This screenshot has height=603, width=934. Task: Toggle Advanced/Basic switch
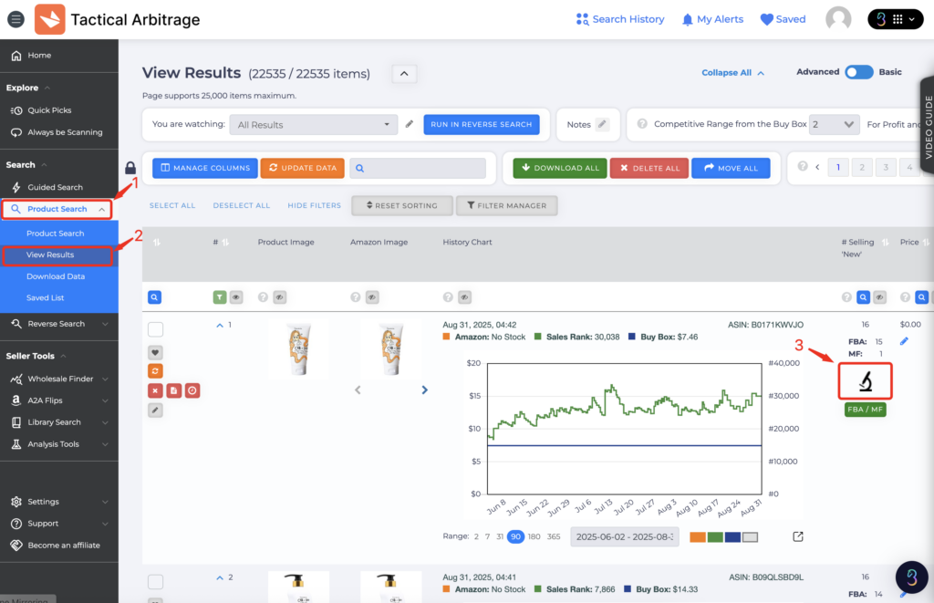(x=859, y=72)
